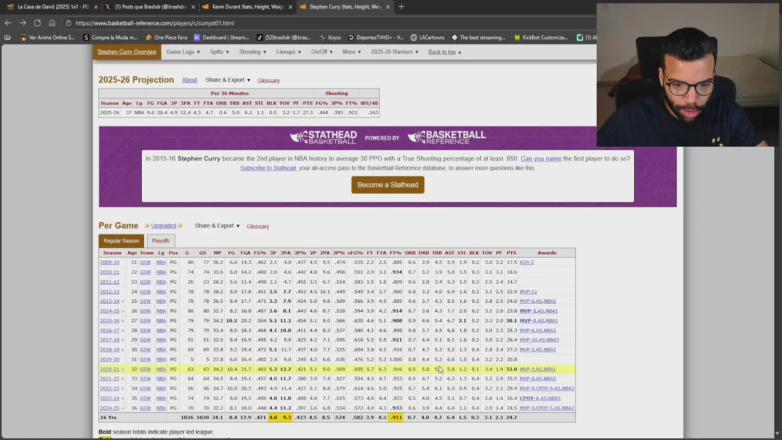Screen dimensions: 782x440
Task: Click ROY-2 award link
Action: click(x=527, y=262)
